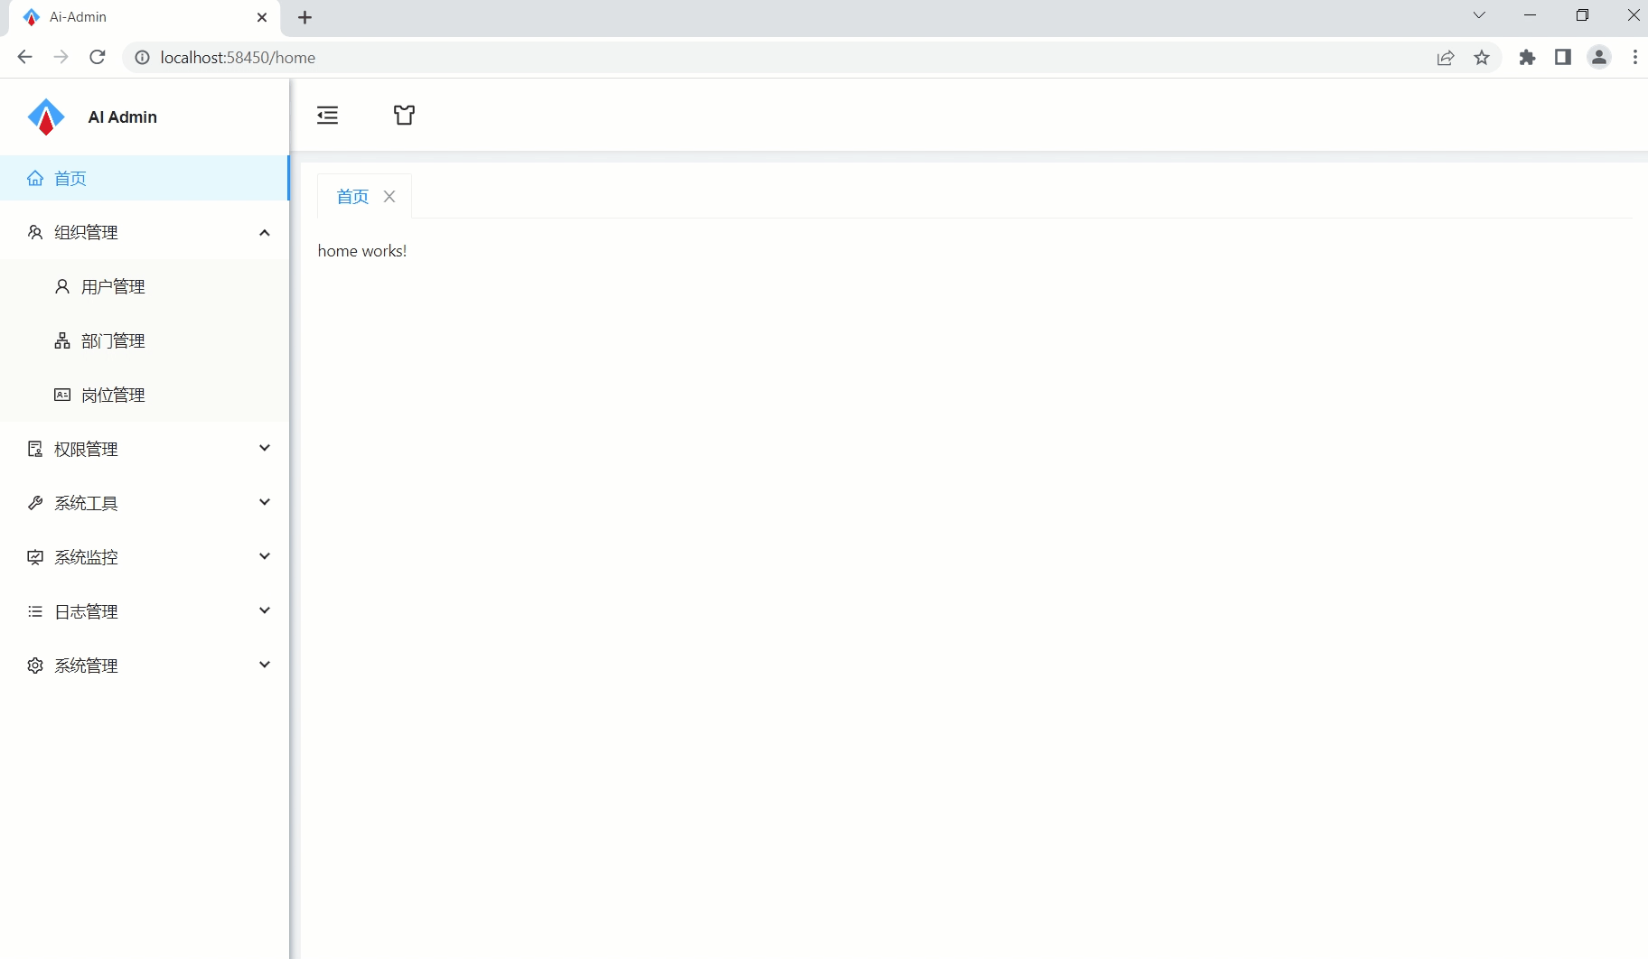Click the 系统工具 wrench icon

click(x=35, y=503)
